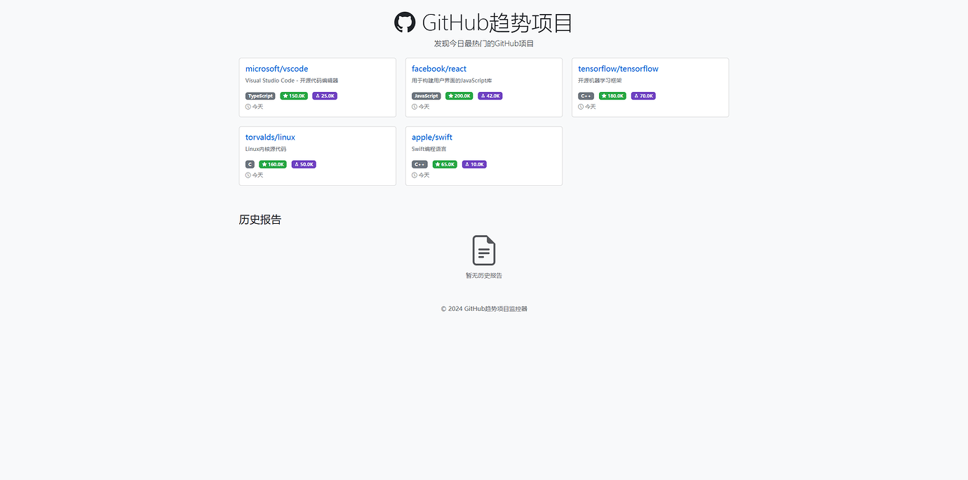Select the JavaScript language badge on facebook/react
968x480 pixels.
click(426, 95)
